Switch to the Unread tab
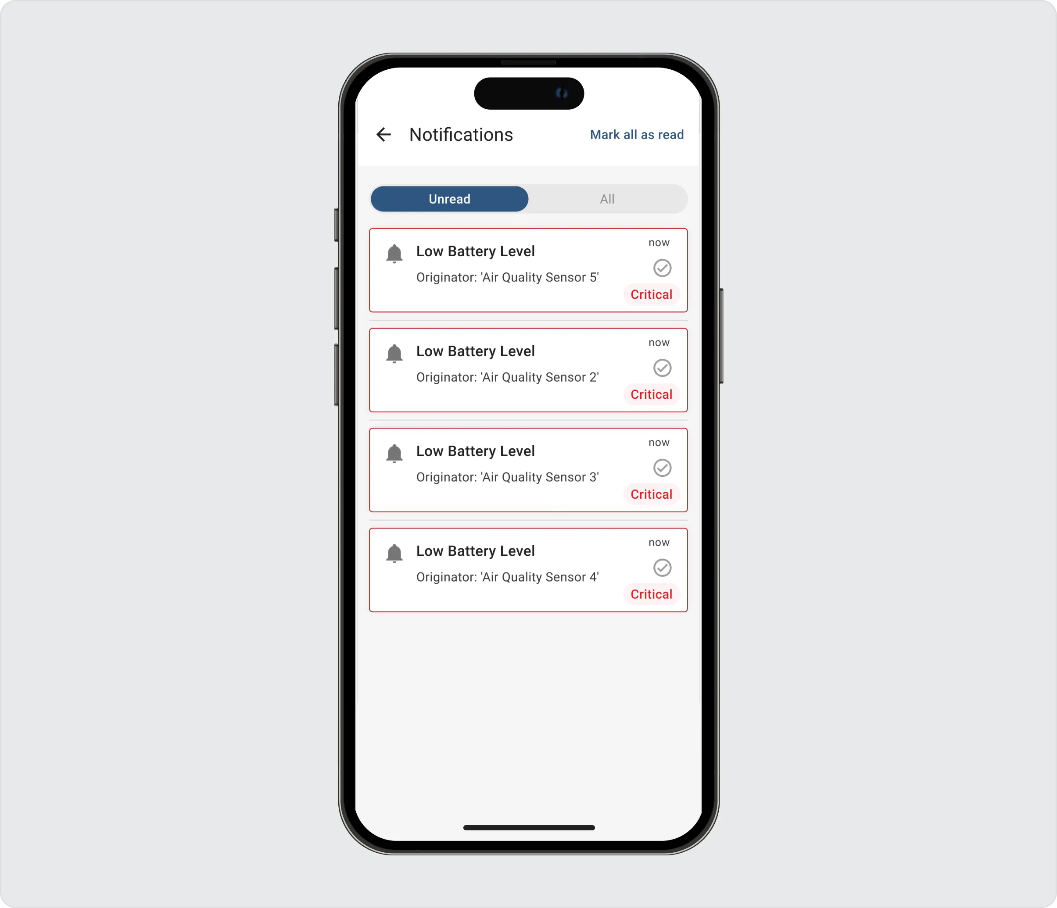Viewport: 1057px width, 908px height. click(x=448, y=198)
